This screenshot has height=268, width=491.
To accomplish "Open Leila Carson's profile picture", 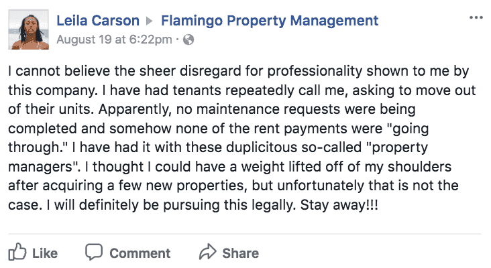I will [x=28, y=29].
